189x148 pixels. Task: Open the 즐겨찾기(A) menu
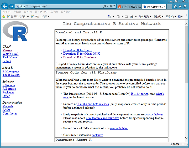tap(41, 12)
